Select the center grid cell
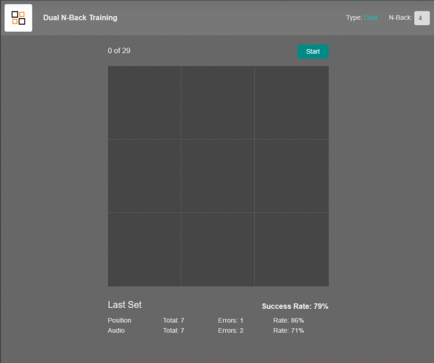 pyautogui.click(x=217, y=176)
